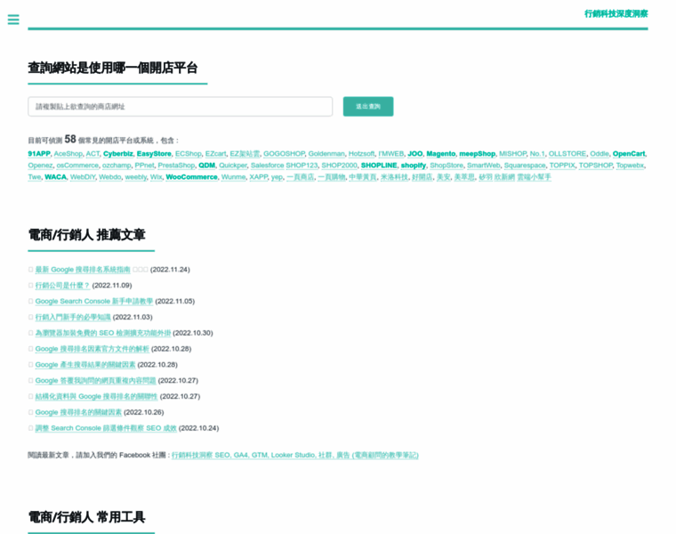Open the SHOP2000 platform link

pyautogui.click(x=339, y=166)
